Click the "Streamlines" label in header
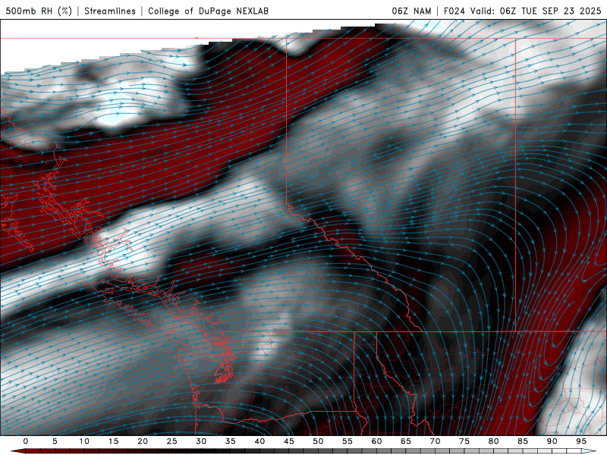The image size is (607, 455). (110, 11)
